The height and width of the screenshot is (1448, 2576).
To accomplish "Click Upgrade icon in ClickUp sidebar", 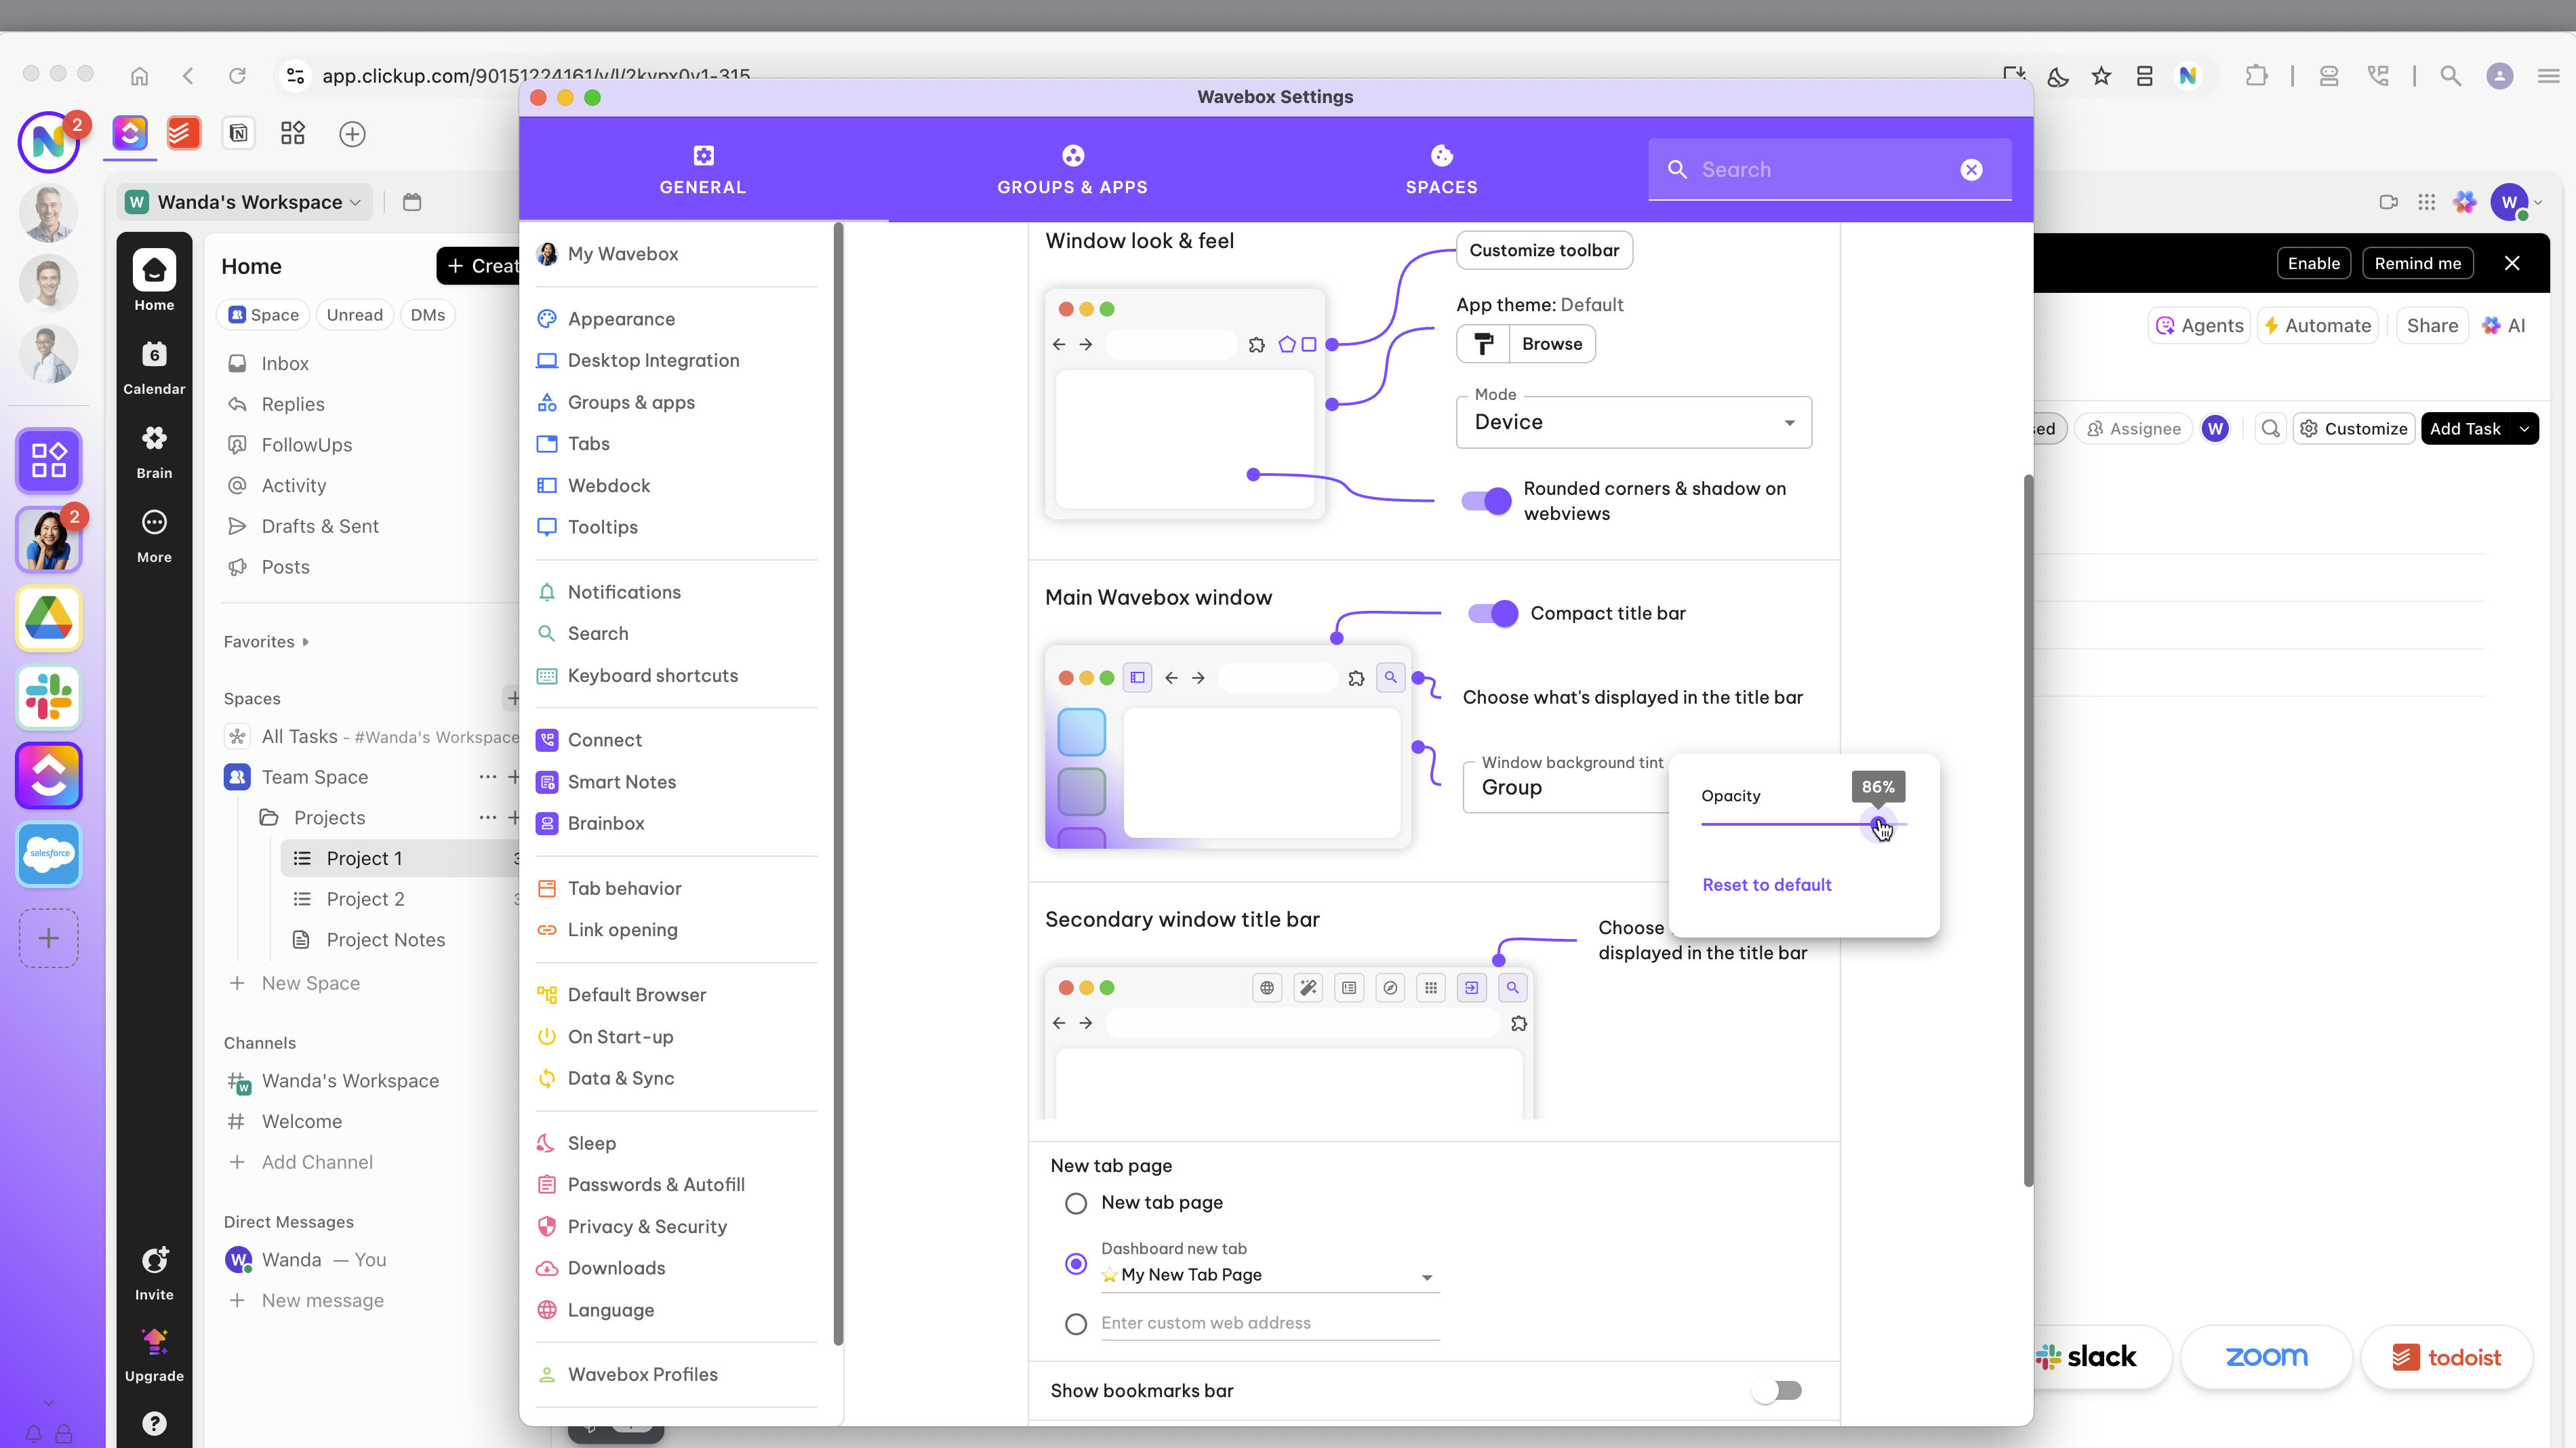I will coord(154,1355).
